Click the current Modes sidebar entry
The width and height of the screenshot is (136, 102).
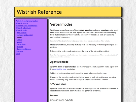pos(19,37)
